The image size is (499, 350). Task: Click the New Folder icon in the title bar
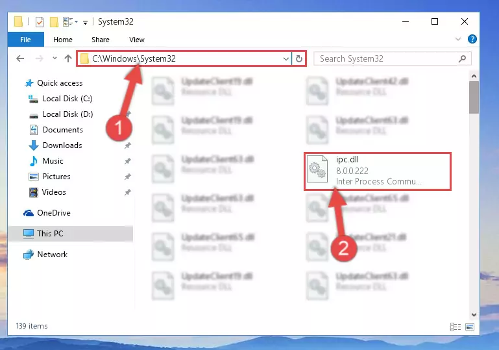tap(54, 22)
